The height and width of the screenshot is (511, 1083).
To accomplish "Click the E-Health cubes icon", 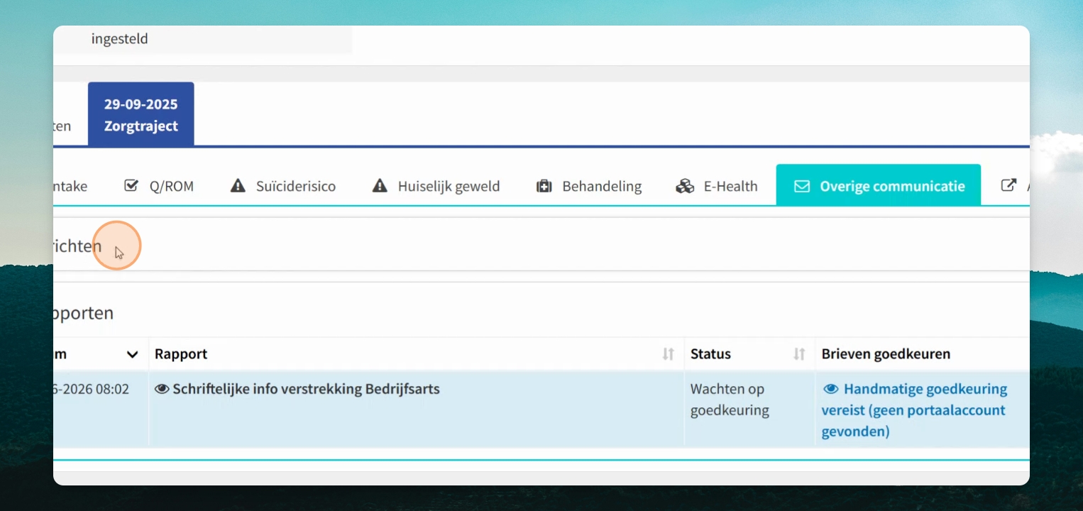I will click(x=685, y=186).
